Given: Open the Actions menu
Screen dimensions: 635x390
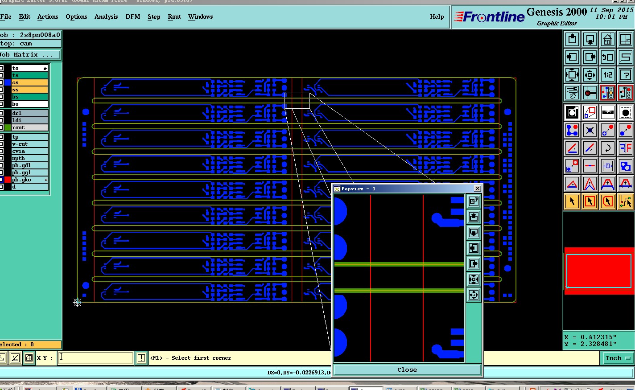Looking at the screenshot, I should coord(48,16).
